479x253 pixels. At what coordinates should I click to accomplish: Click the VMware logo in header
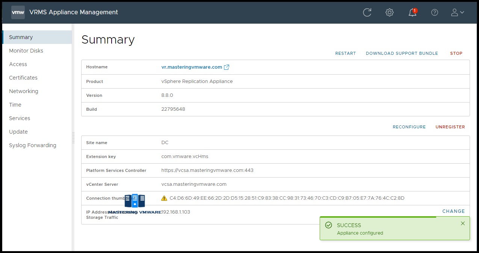click(x=18, y=12)
